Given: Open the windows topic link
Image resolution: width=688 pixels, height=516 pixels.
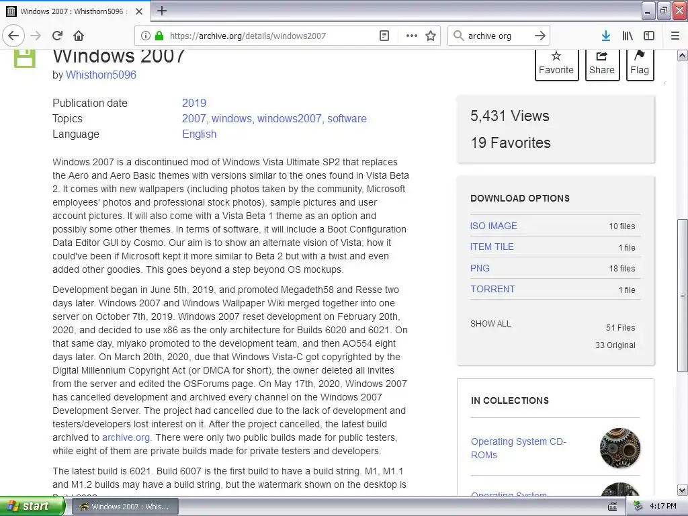Looking at the screenshot, I should tap(232, 118).
